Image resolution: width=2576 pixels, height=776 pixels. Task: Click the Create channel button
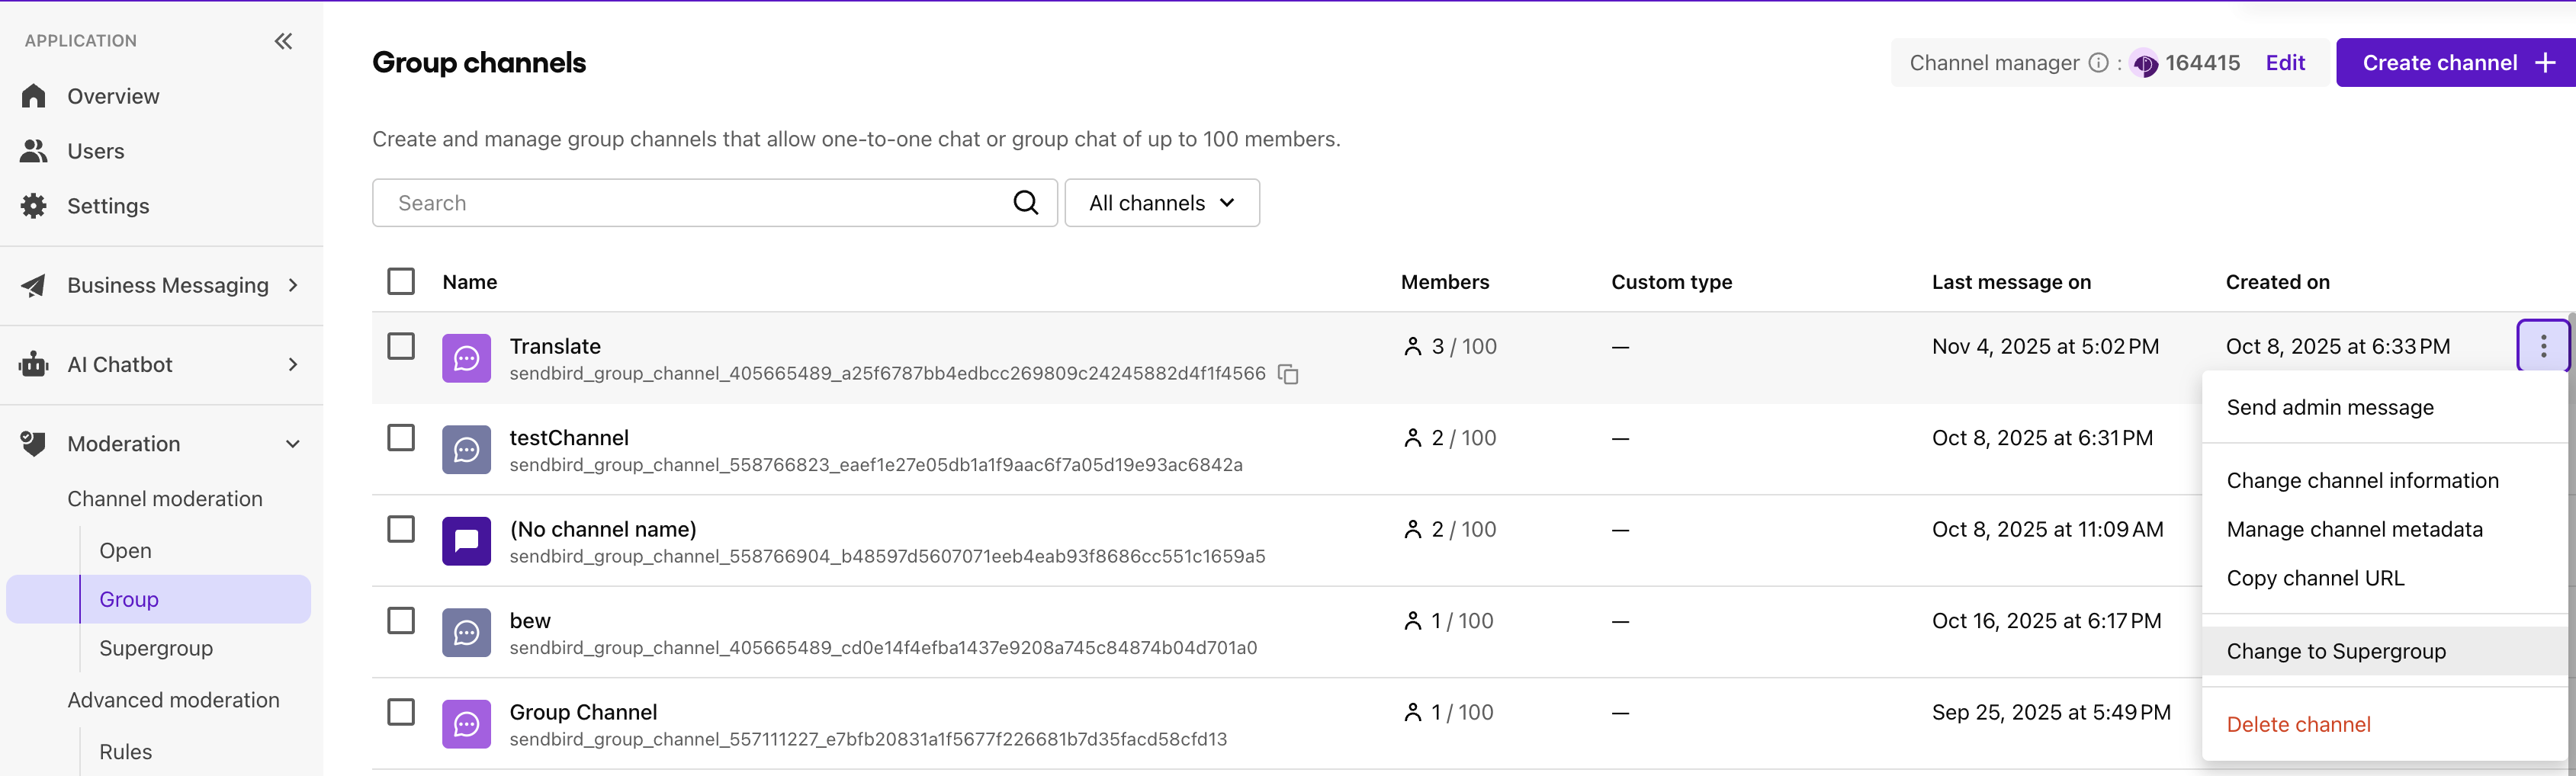(2455, 63)
